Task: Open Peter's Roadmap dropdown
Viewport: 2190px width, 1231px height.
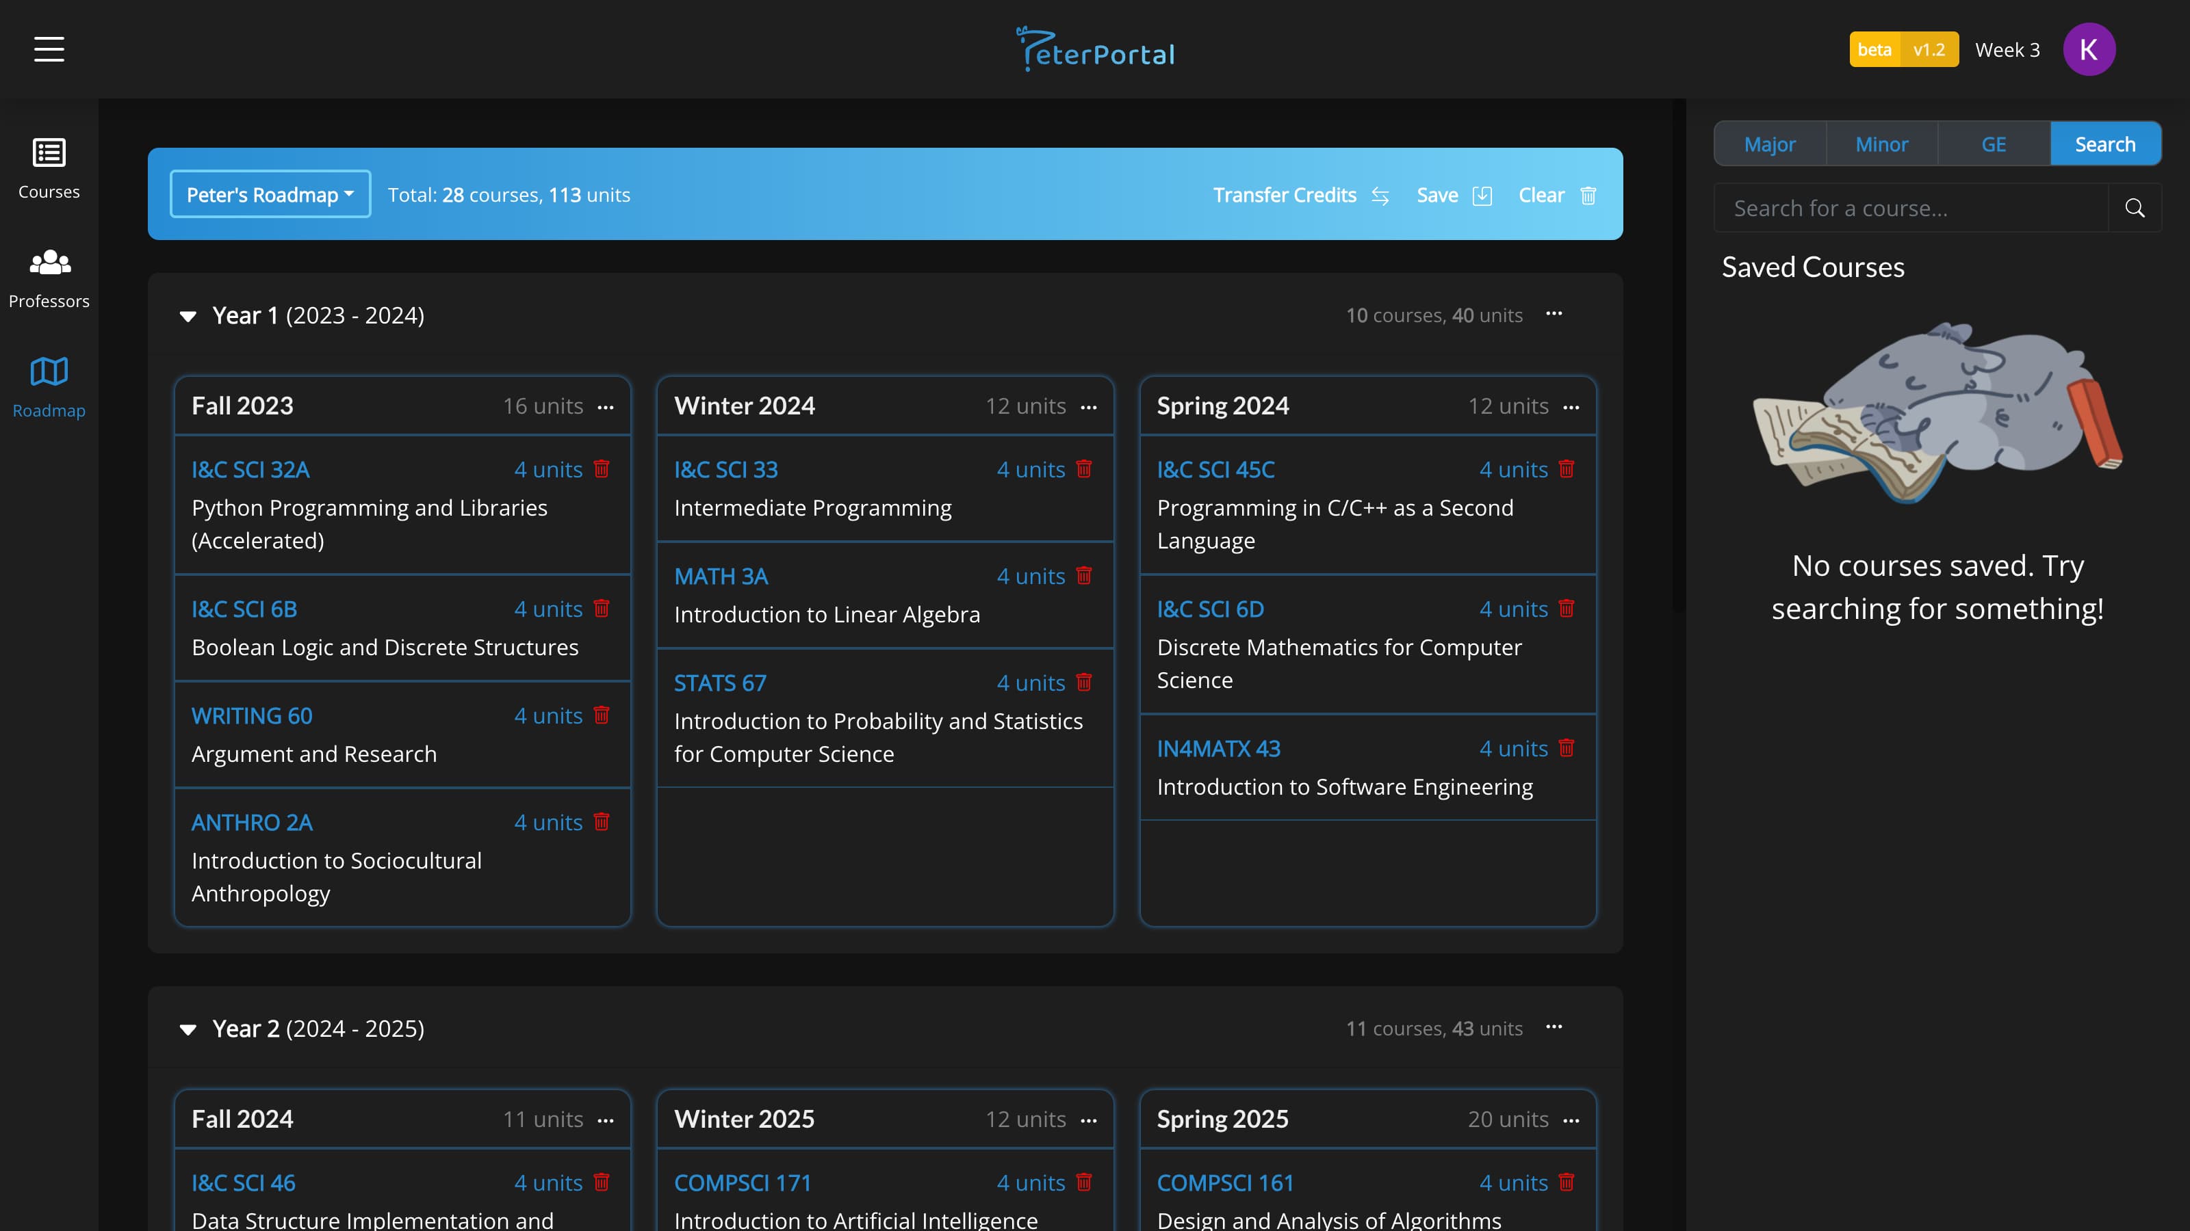Action: [270, 194]
